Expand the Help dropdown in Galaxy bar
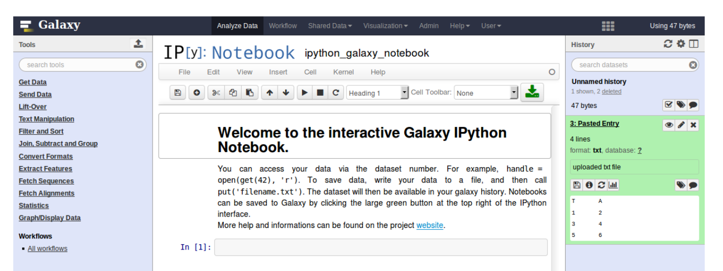Viewport: 723px width, 271px height. [x=460, y=26]
